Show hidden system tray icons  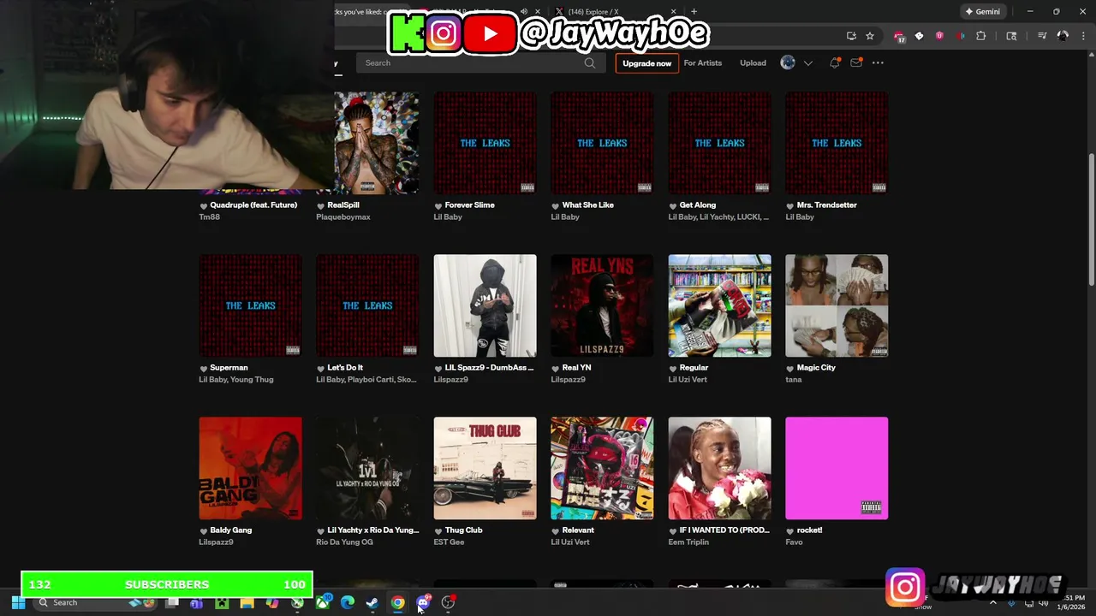tap(993, 603)
